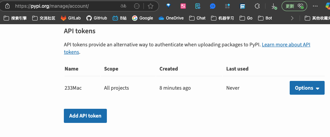Click the Never last used cell
Image resolution: width=330 pixels, height=137 pixels.
click(x=233, y=88)
